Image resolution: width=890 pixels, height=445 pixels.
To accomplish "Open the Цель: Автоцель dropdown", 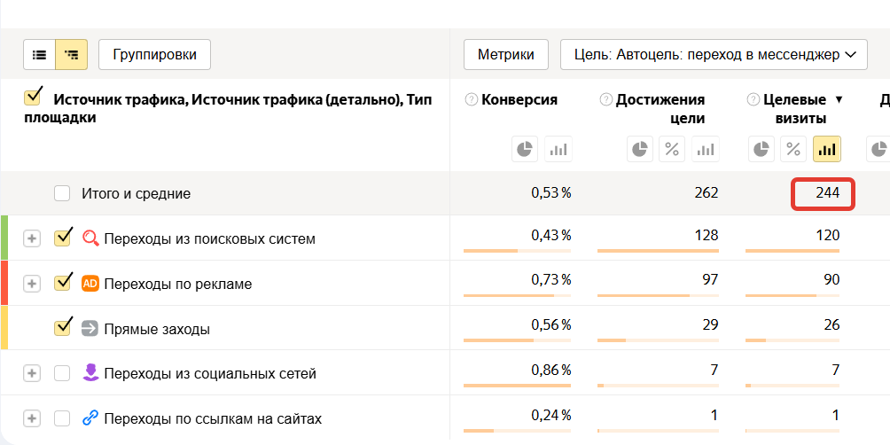I will click(x=714, y=54).
